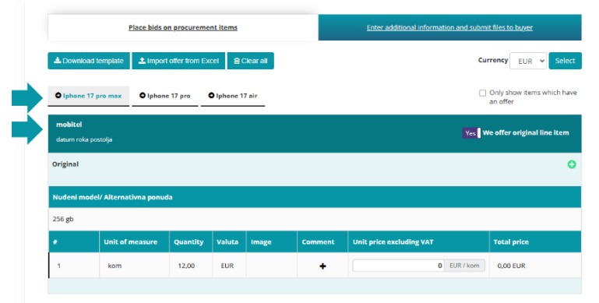Screen dimensions: 599x303
Task: Toggle the 'We offer original line item' switch
Action: 471,133
